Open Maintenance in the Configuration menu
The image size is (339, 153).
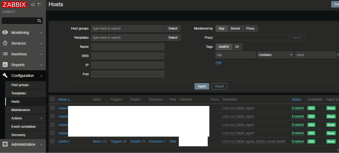click(21, 110)
